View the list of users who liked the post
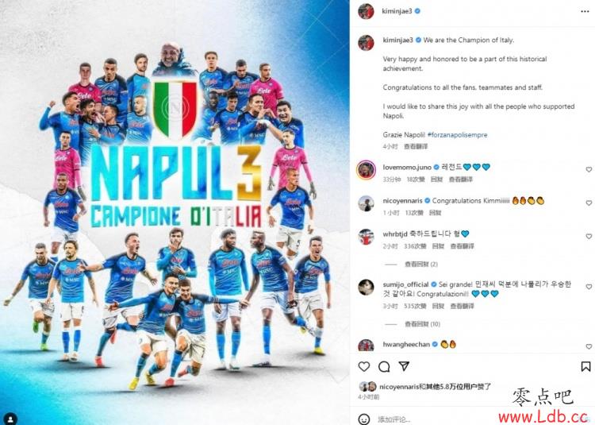Viewport: 595px width, 425px height. pos(435,387)
